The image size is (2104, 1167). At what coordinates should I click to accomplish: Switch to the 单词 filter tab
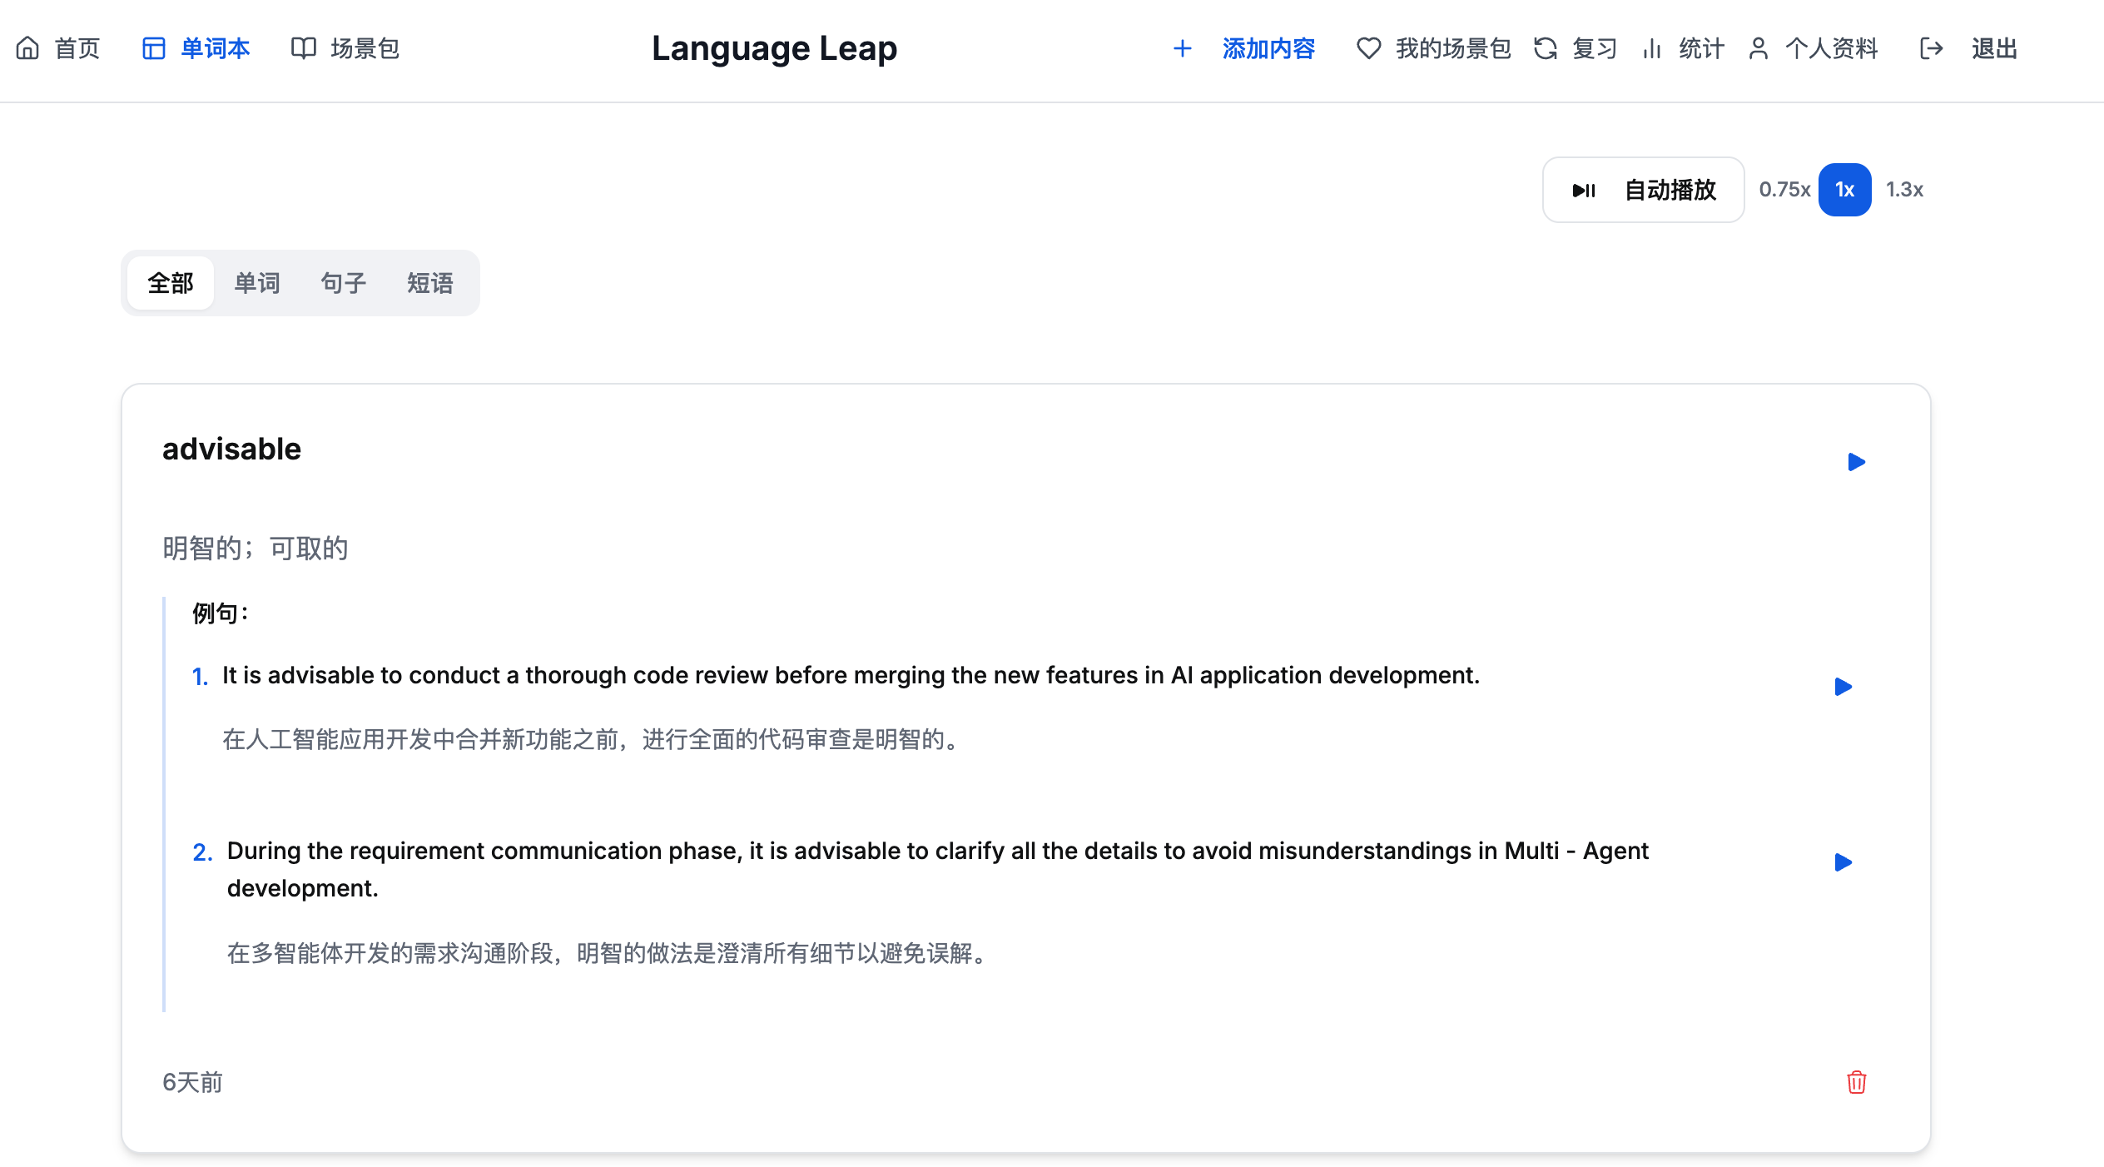257,283
